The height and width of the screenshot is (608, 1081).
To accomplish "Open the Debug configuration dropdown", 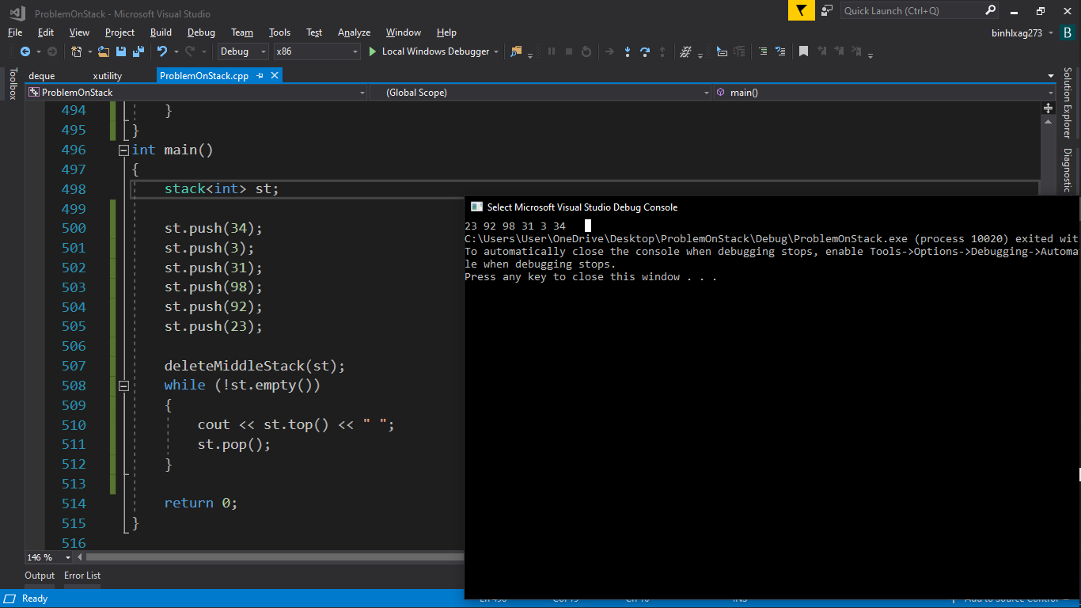I will 244,51.
